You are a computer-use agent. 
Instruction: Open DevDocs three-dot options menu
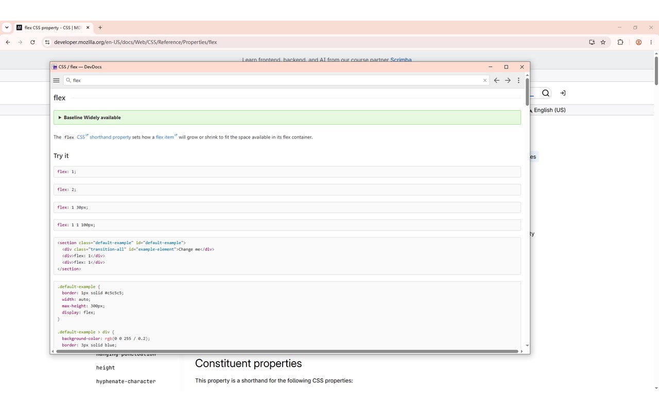click(x=518, y=80)
